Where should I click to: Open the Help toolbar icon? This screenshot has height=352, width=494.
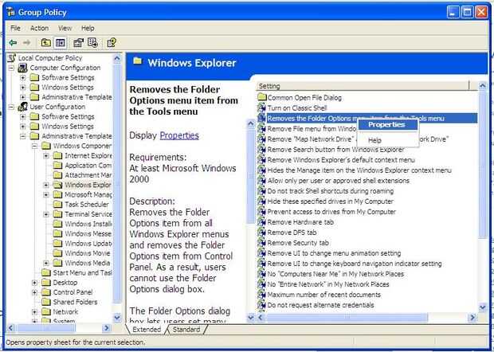click(x=112, y=42)
